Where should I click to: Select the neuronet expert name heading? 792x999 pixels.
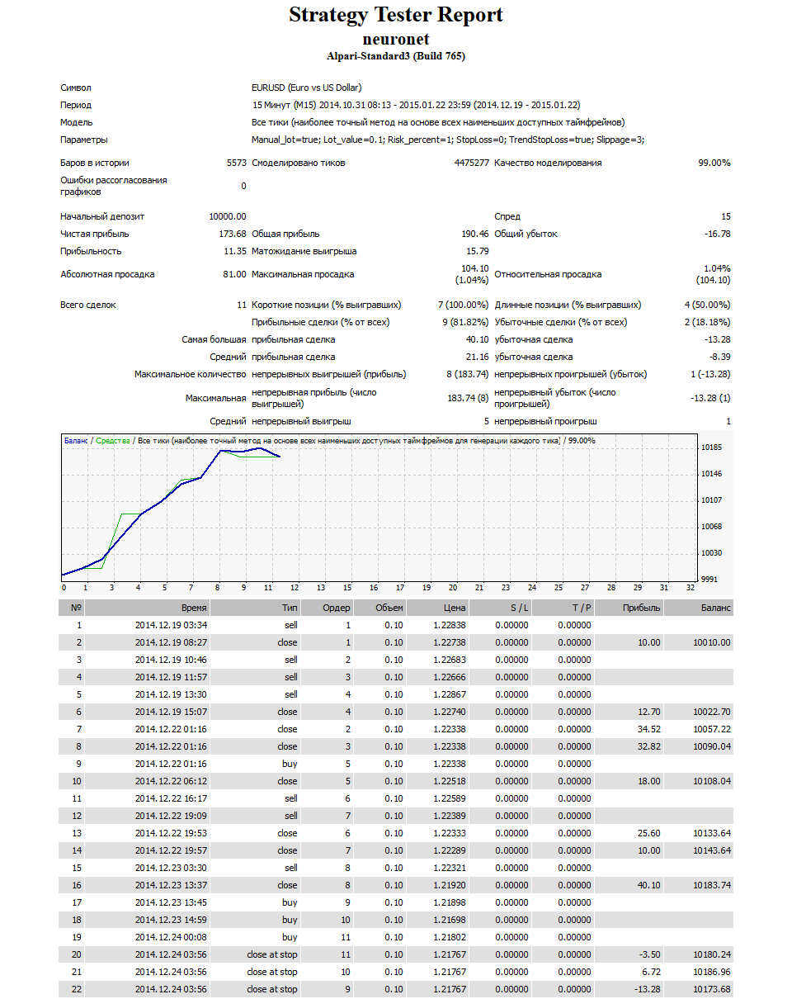pyautogui.click(x=396, y=39)
